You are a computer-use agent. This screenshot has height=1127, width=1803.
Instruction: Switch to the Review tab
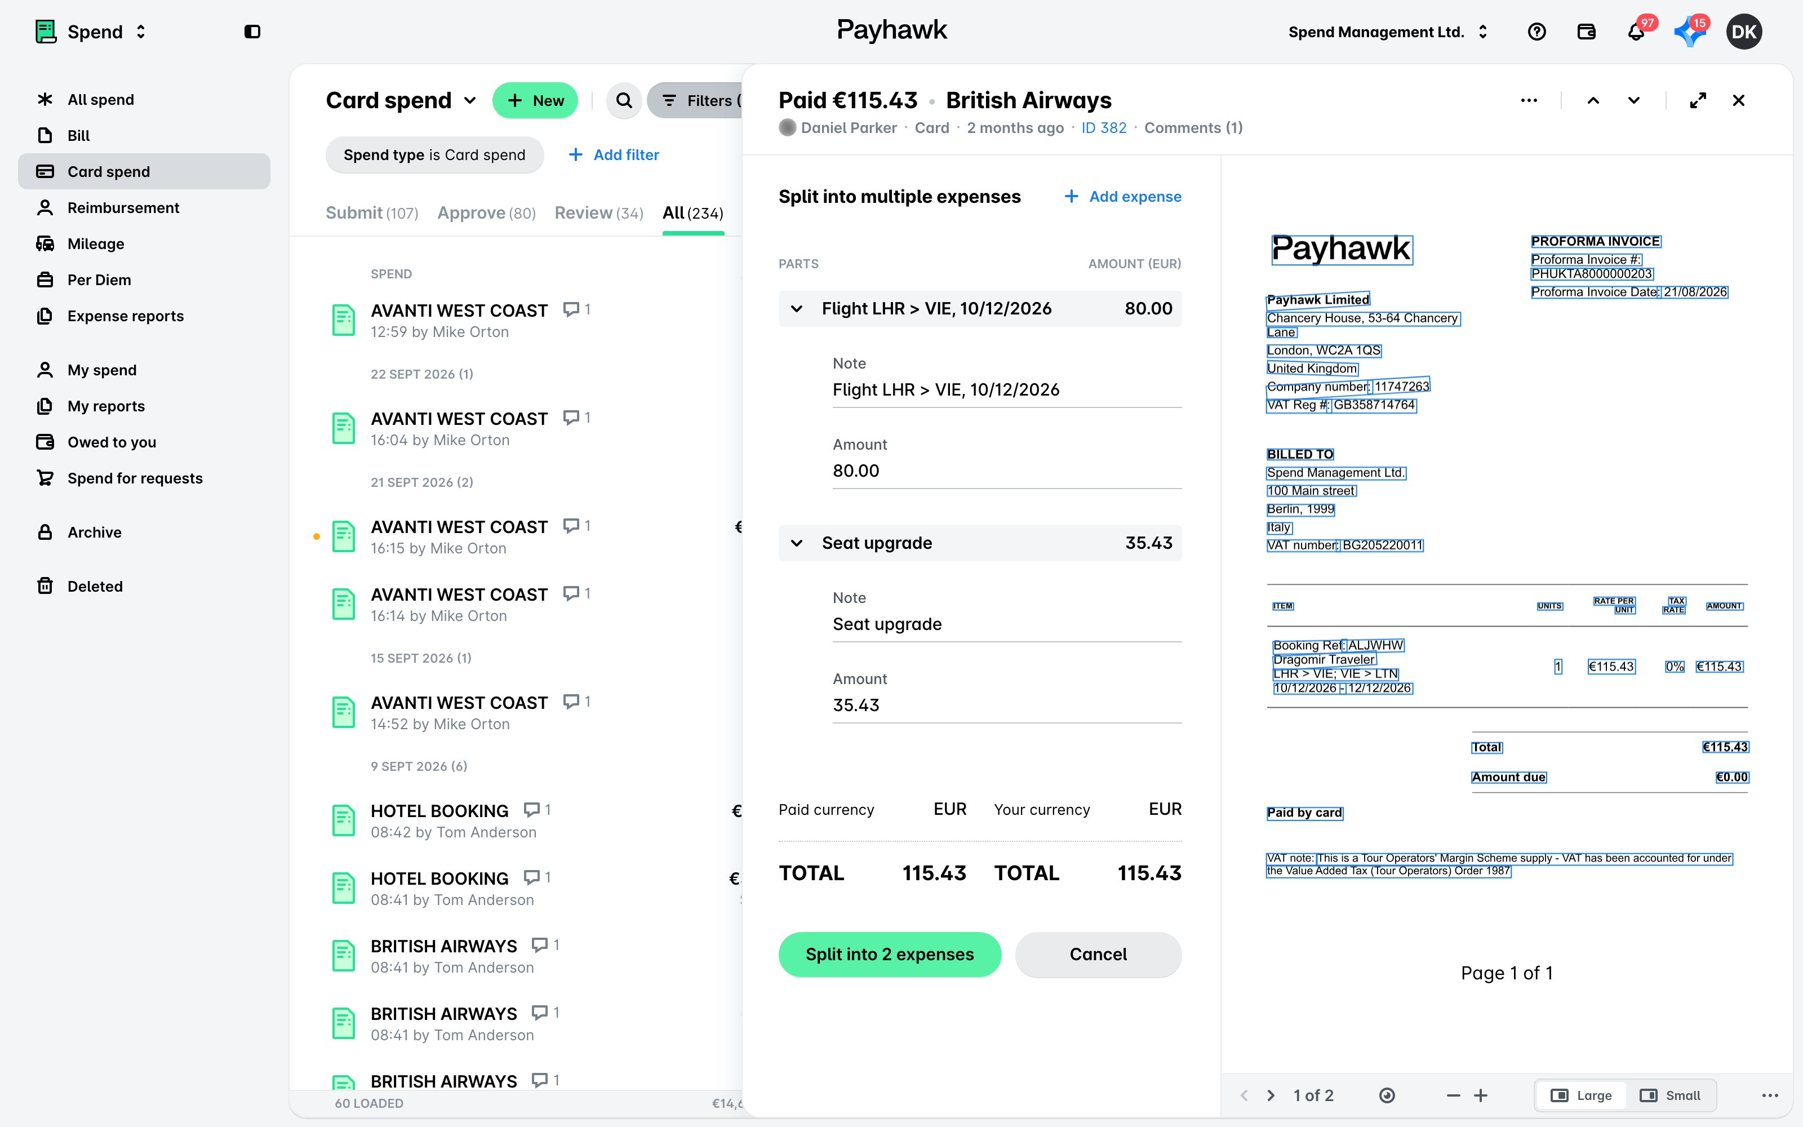pos(599,213)
